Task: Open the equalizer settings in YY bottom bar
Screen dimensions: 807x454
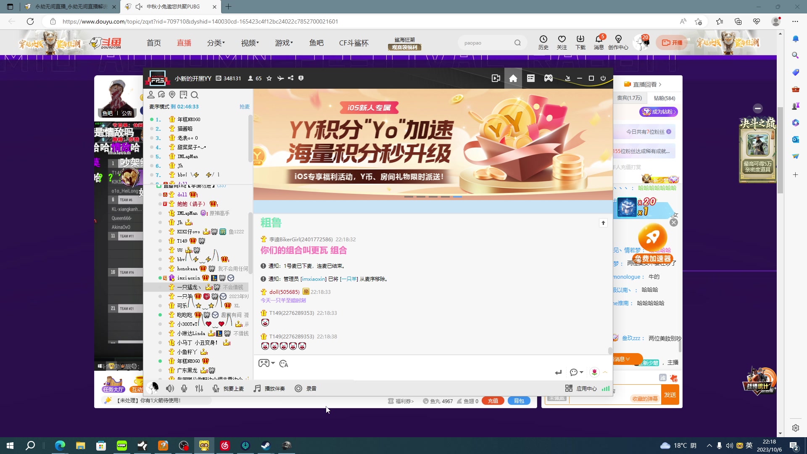Action: (199, 388)
